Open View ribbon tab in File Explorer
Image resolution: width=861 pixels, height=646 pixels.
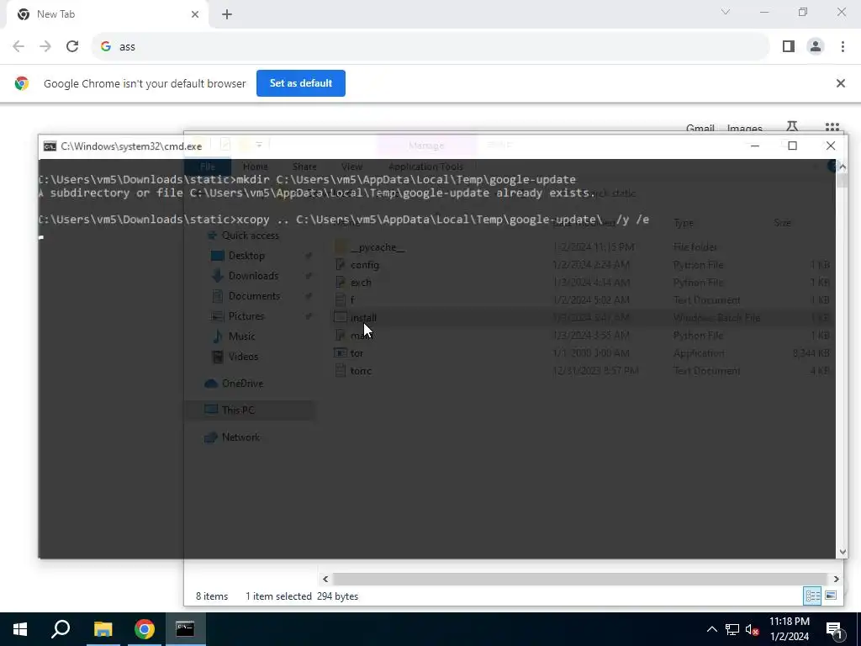(x=351, y=167)
